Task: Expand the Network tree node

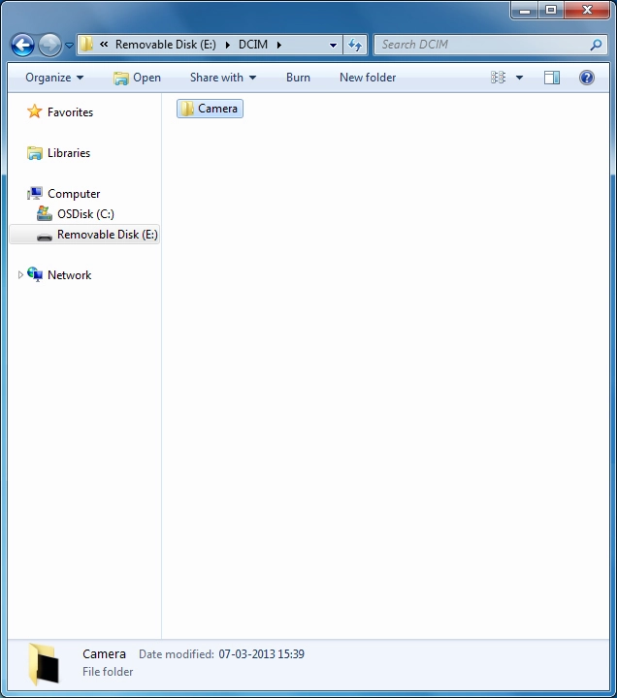Action: click(21, 275)
